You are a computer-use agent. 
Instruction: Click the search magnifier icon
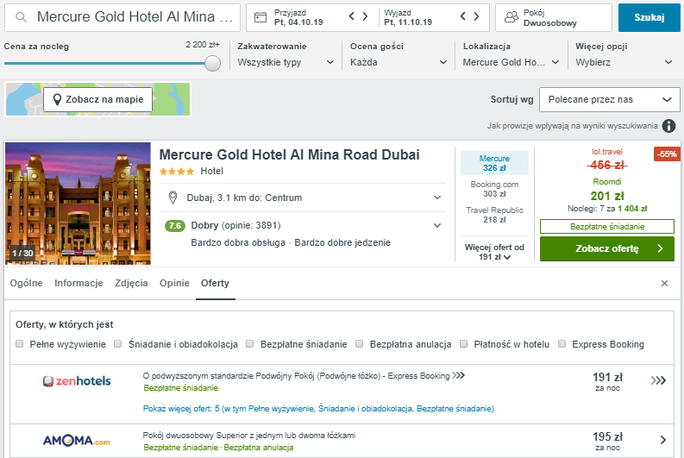pos(21,17)
